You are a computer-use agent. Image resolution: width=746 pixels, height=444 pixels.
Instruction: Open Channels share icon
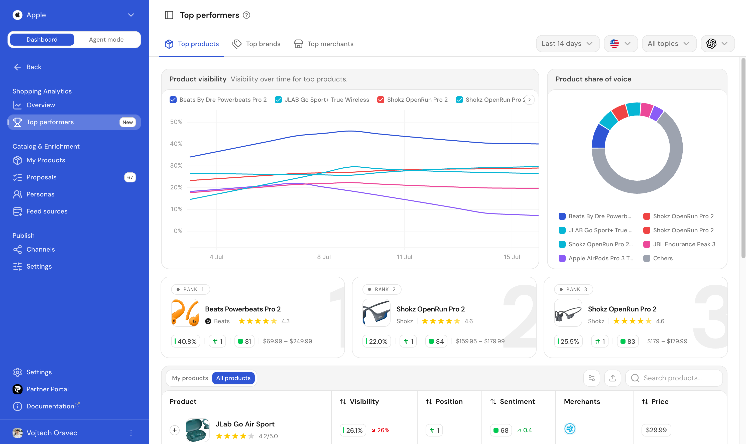tap(17, 249)
